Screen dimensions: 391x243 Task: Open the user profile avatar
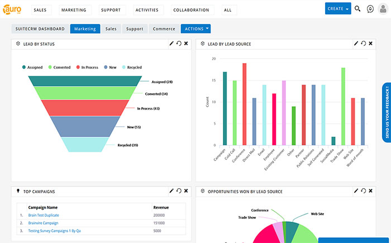pyautogui.click(x=383, y=9)
